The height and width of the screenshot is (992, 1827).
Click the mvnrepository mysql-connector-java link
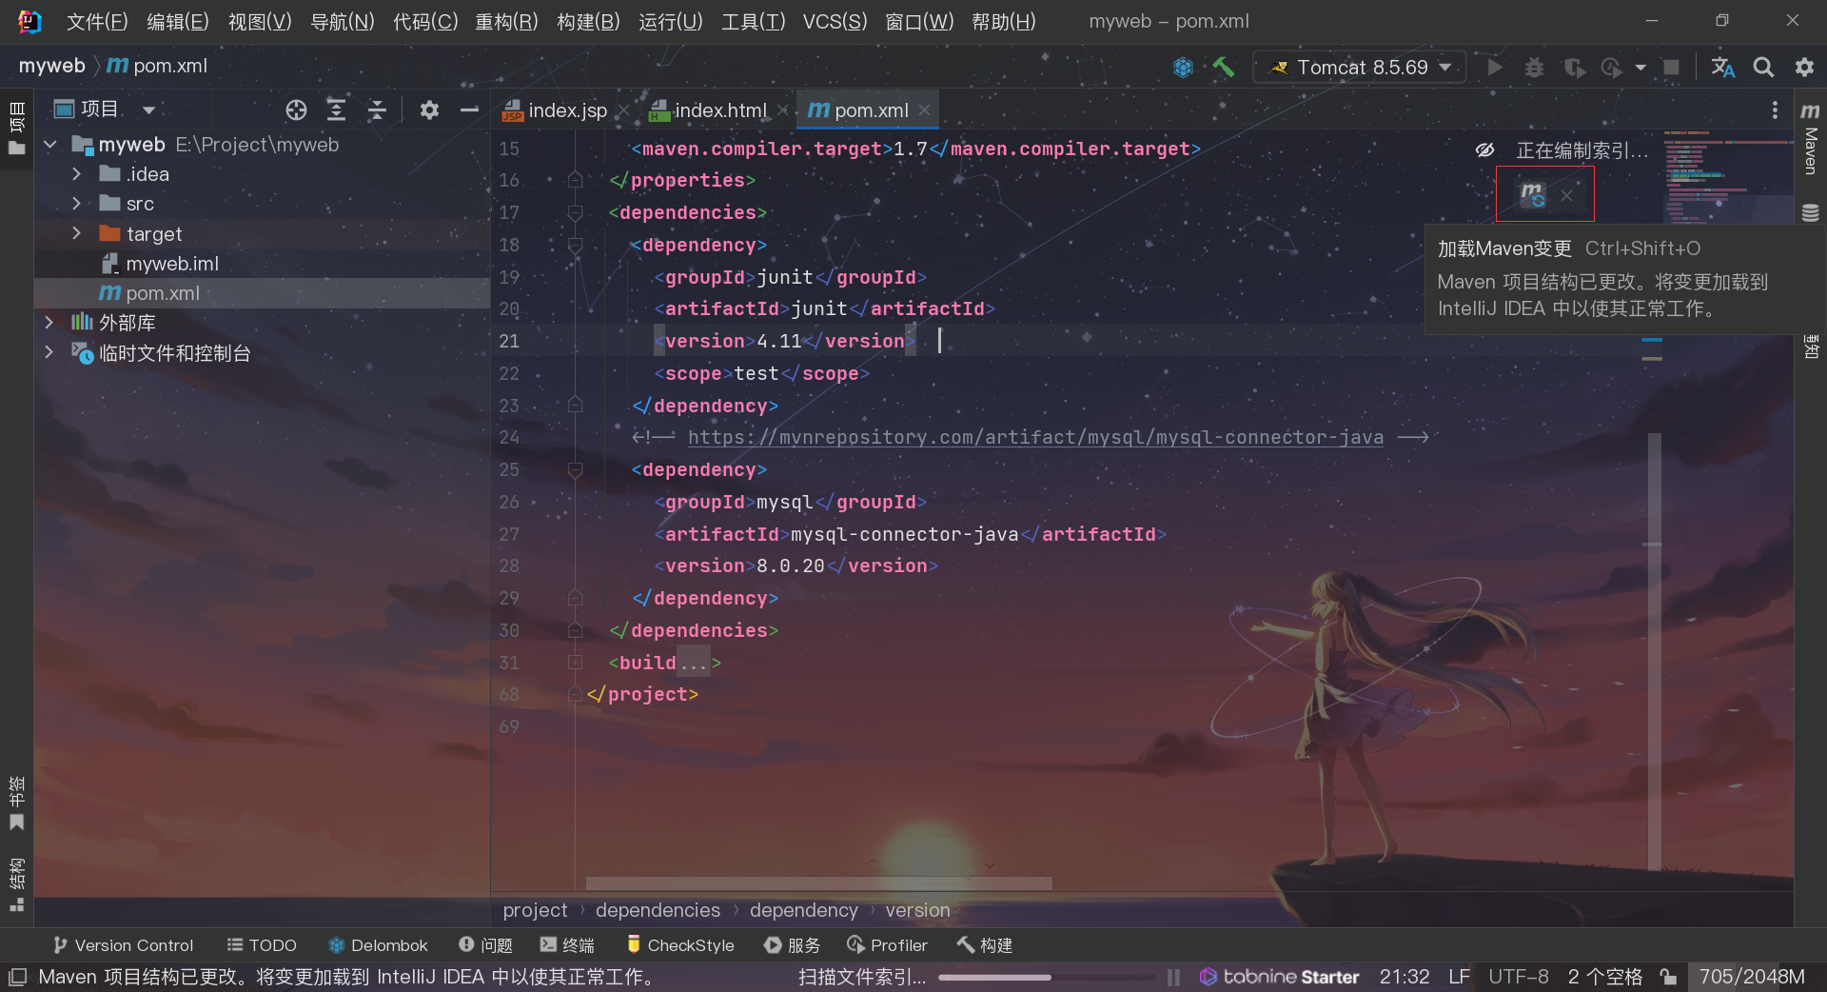click(1035, 437)
